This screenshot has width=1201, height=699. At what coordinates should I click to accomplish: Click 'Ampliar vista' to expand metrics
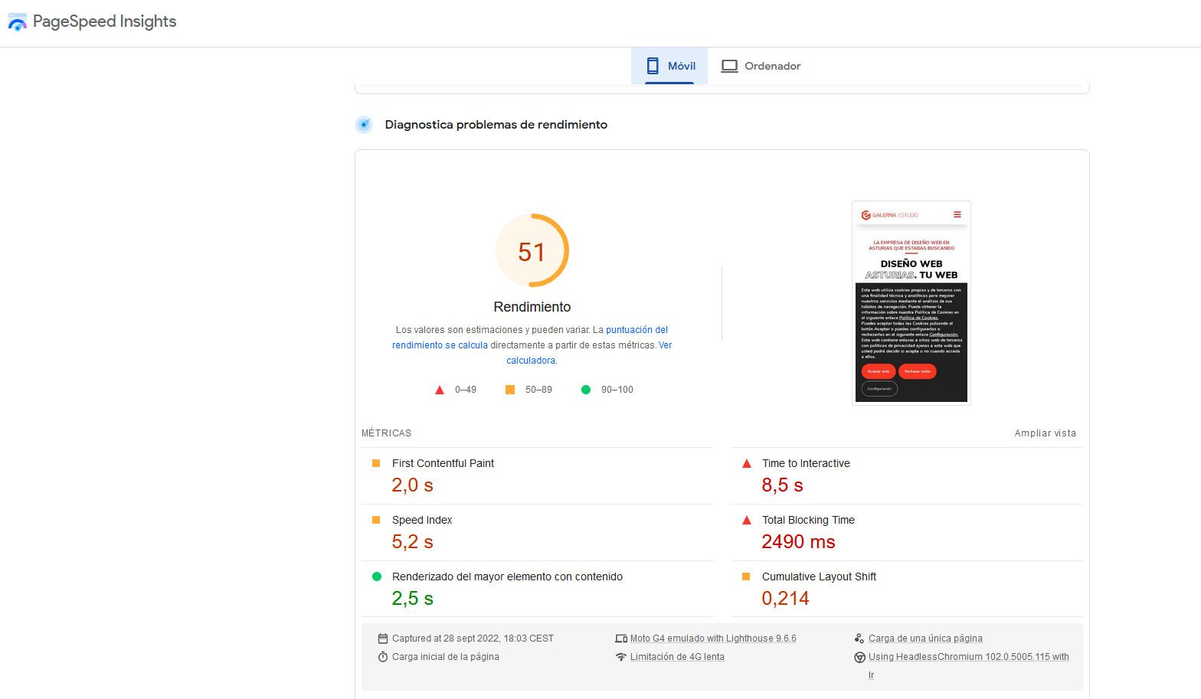tap(1045, 433)
